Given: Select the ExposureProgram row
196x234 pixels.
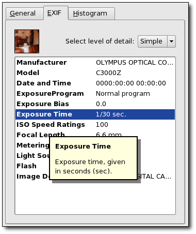Looking at the screenshot, I should click(x=95, y=94).
